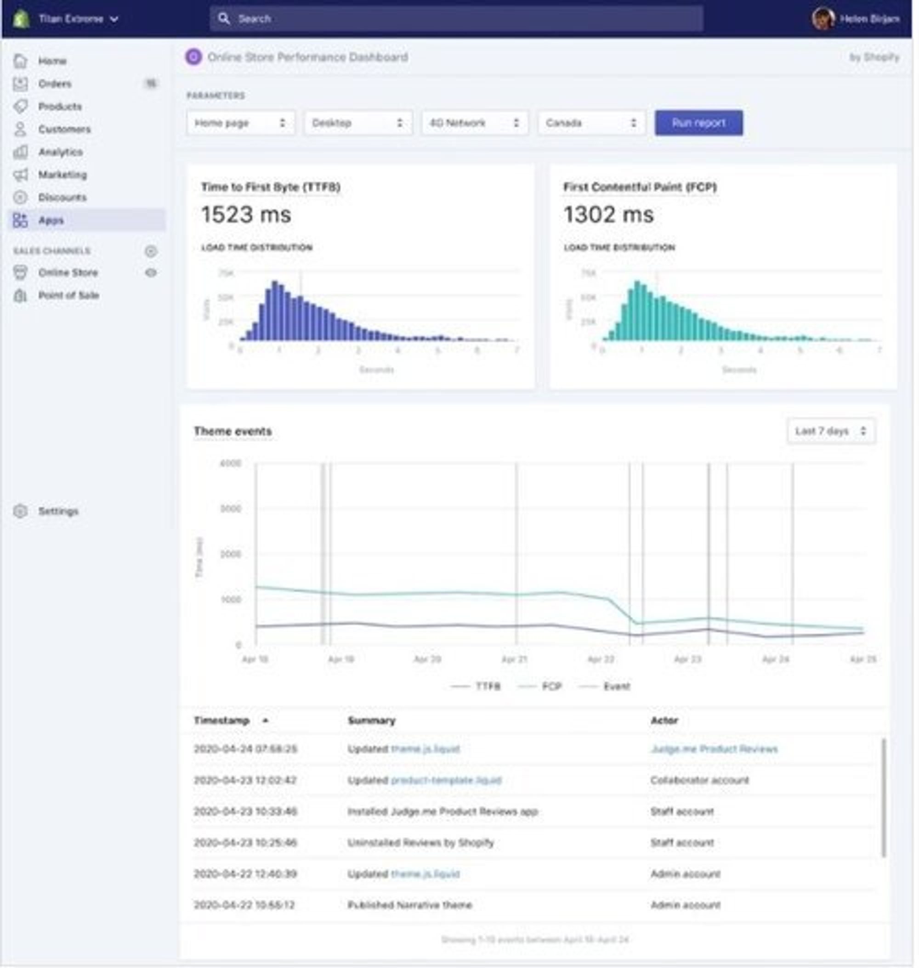The height and width of the screenshot is (968, 919).
Task: Expand the Last 7 days selector
Action: (831, 431)
